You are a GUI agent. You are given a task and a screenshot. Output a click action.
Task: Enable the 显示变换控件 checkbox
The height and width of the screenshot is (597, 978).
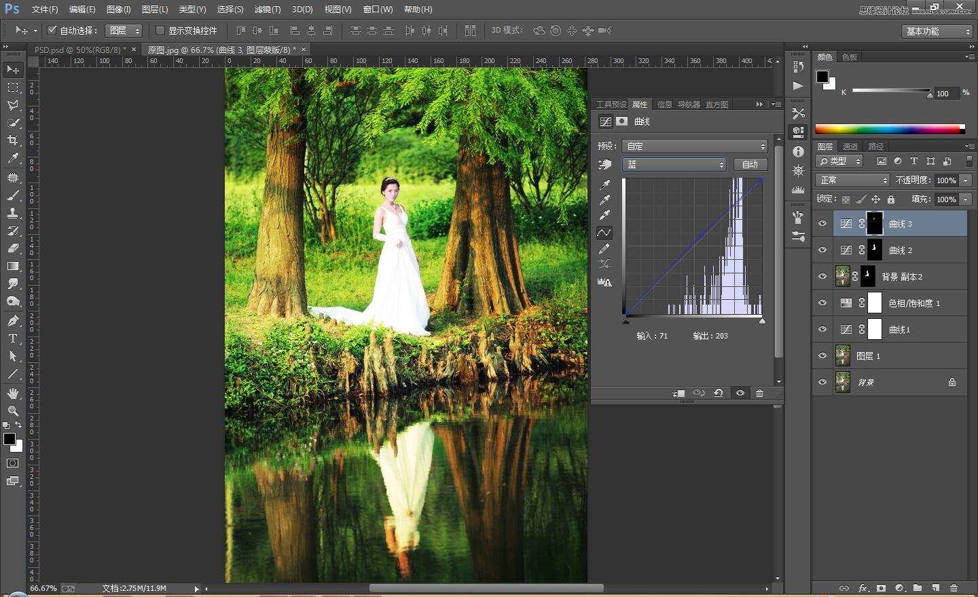coord(160,31)
